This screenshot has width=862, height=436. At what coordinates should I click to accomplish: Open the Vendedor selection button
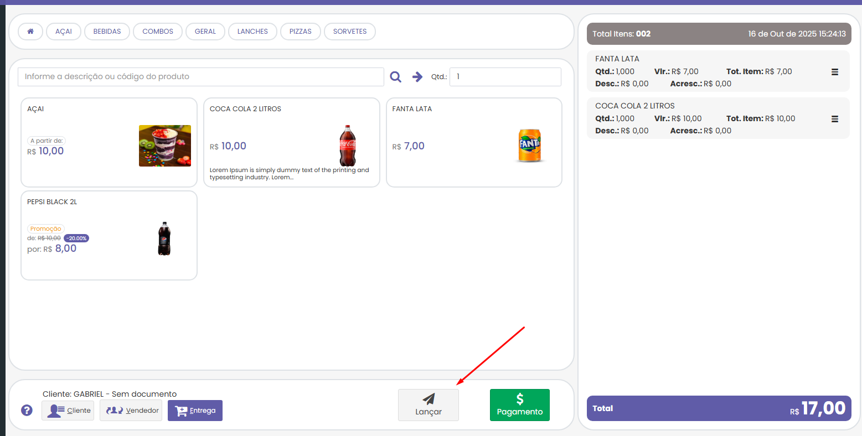[x=131, y=411]
